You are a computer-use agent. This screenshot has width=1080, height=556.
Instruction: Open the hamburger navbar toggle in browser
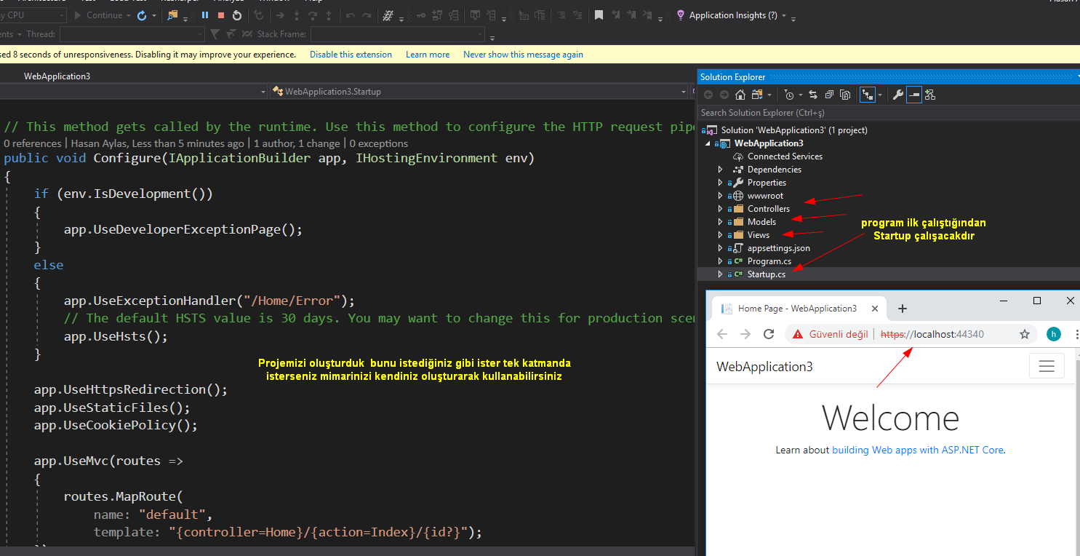[x=1047, y=366]
